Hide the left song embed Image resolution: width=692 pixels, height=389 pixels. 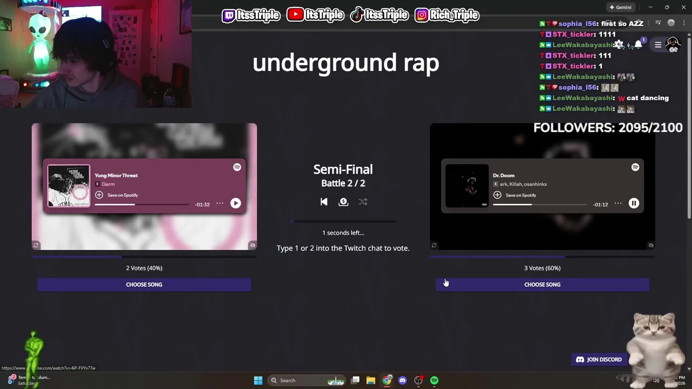point(252,245)
